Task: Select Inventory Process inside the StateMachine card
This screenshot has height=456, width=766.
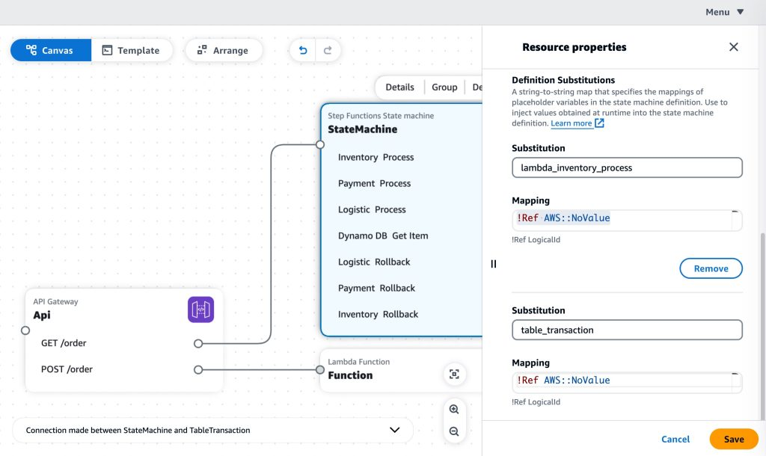Action: (x=376, y=157)
